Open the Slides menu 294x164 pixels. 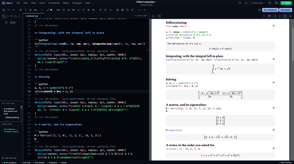click(66, 3)
